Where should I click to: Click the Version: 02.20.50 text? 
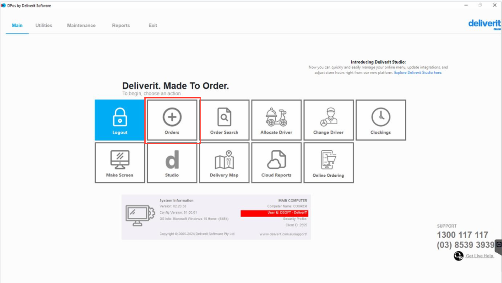pyautogui.click(x=173, y=206)
